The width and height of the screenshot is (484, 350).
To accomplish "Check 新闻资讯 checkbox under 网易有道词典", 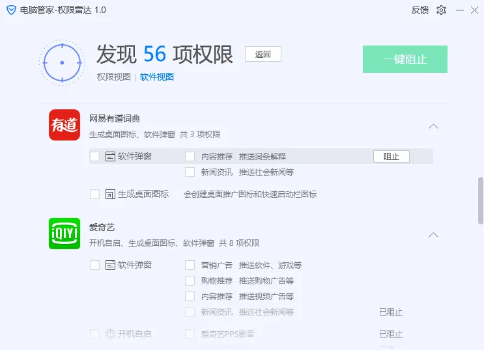I will tap(190, 172).
